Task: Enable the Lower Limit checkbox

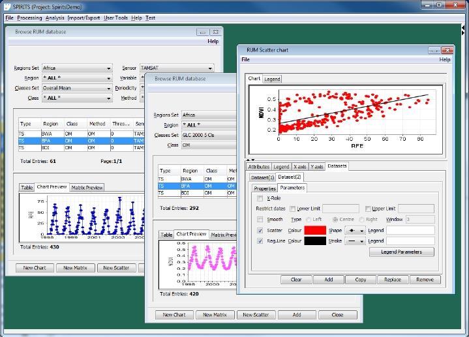Action: [292, 209]
